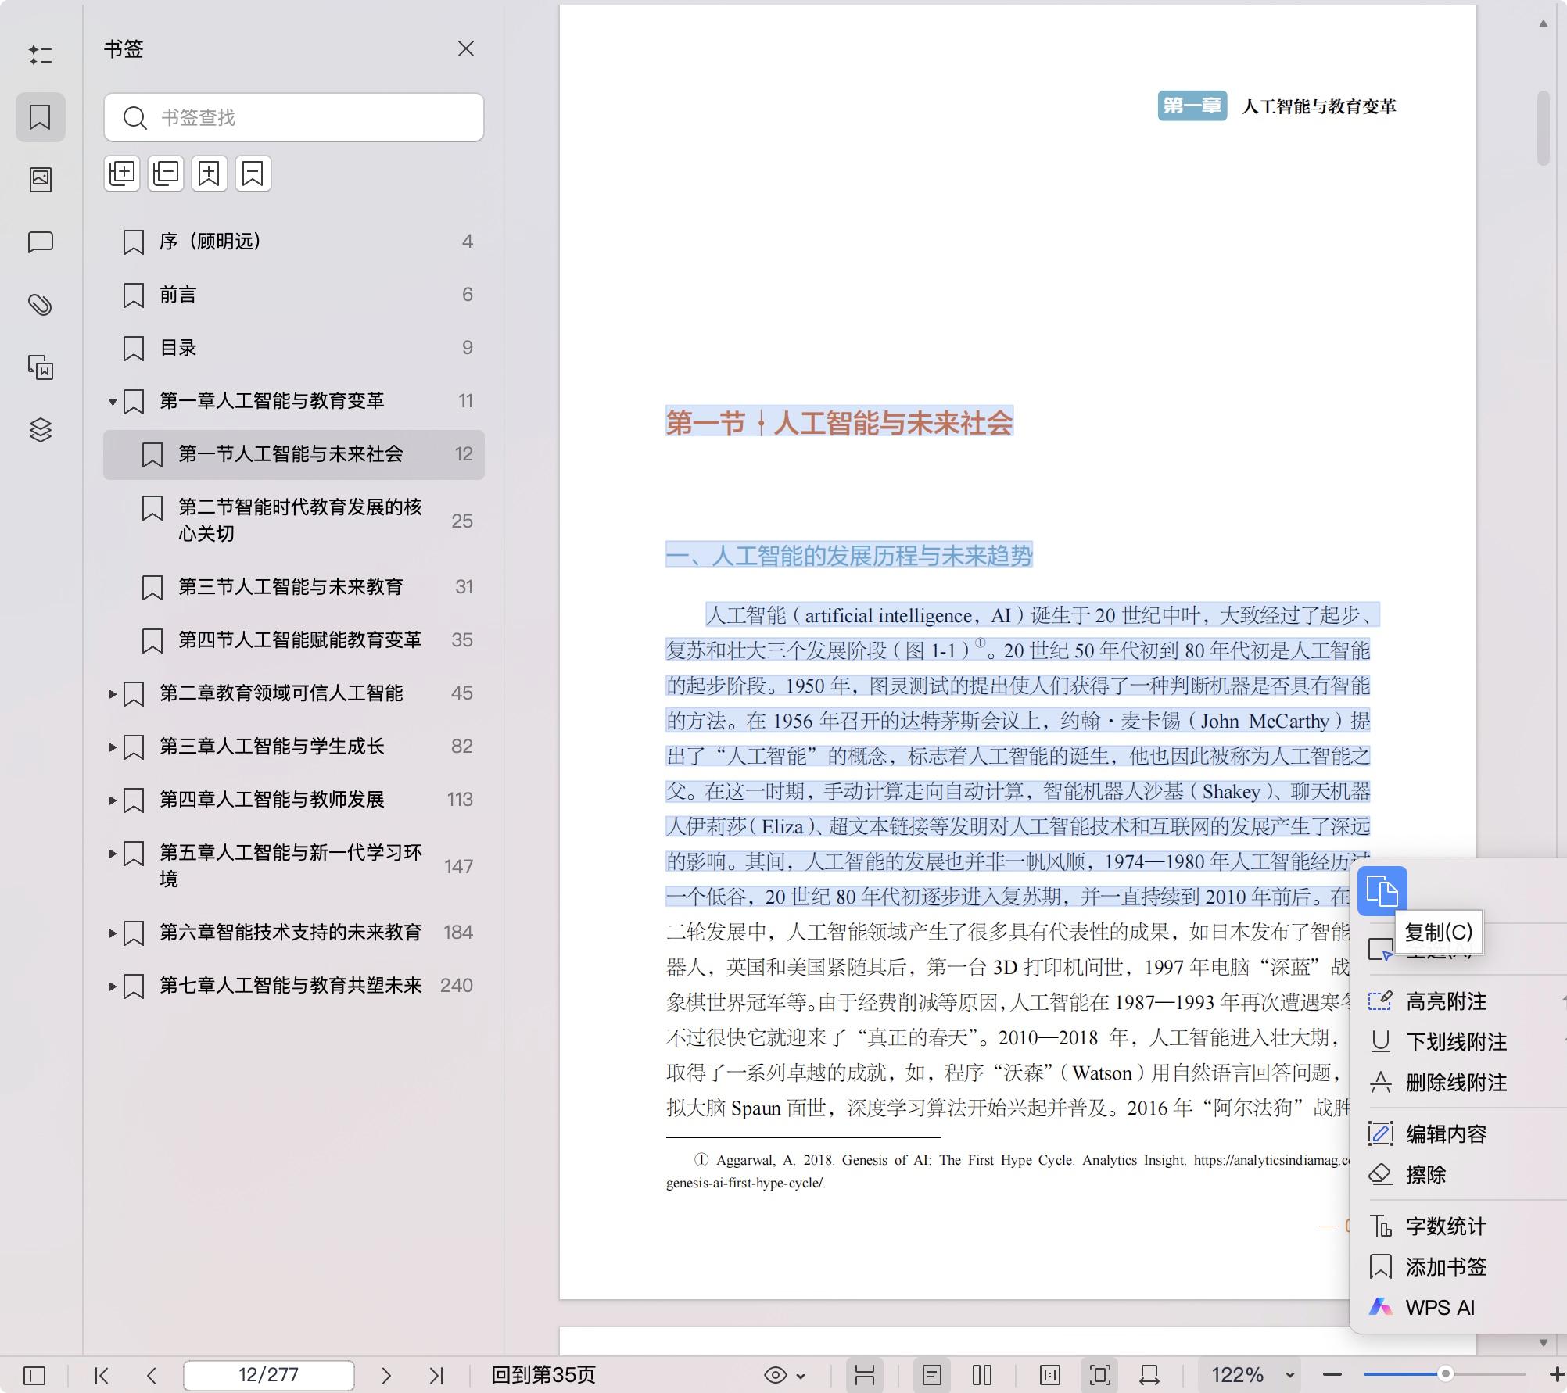This screenshot has height=1393, width=1567.
Task: Toggle the bookmarks sidebar panel icon
Action: point(41,117)
